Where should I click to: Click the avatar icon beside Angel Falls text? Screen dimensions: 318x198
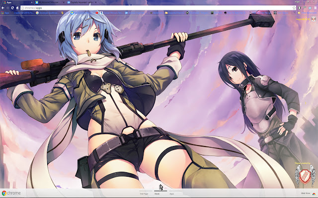point(314,19)
